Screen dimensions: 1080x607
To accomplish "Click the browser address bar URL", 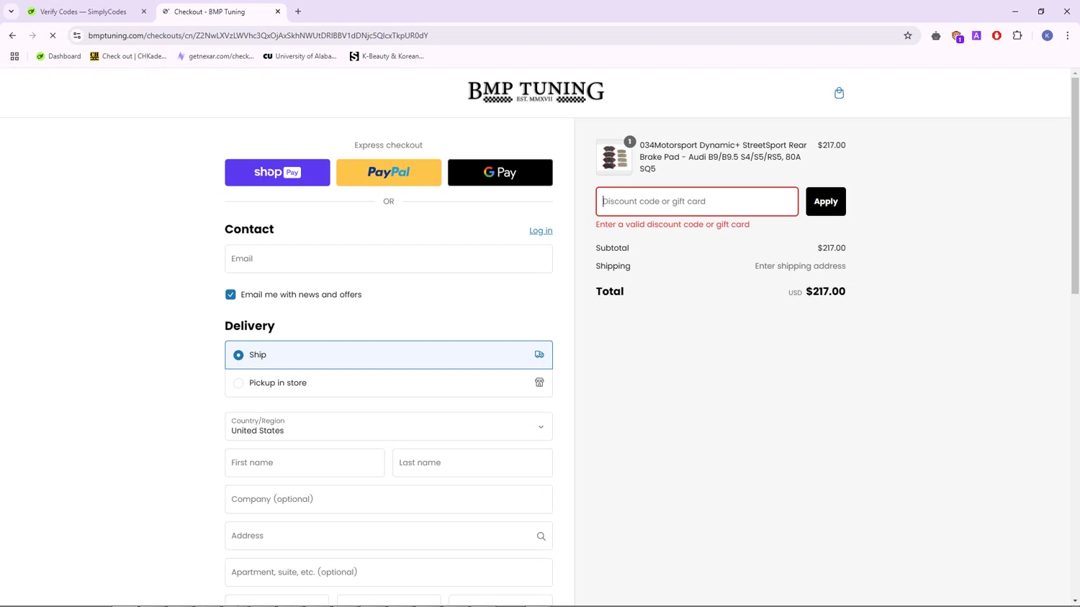I will click(x=258, y=35).
